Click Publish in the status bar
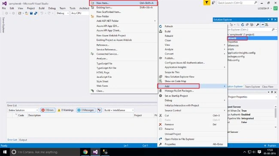This screenshot has width=279, height=156. pos(270,146)
